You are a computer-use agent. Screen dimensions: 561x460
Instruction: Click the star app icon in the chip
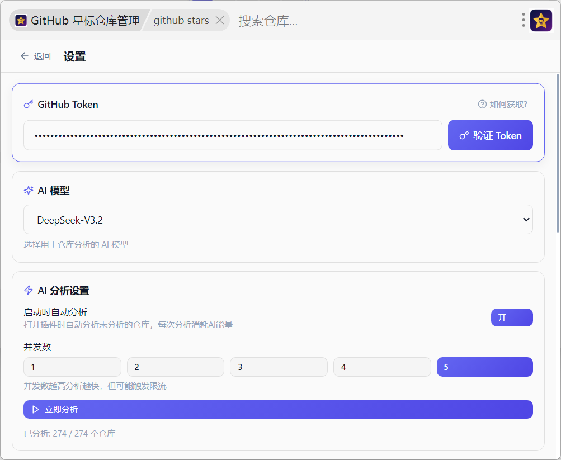[21, 21]
